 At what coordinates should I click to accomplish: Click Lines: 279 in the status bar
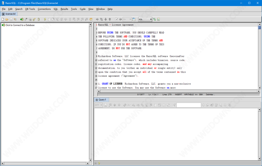pyautogui.click(x=167, y=95)
